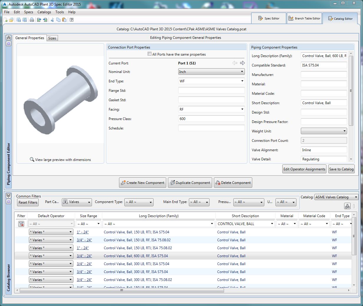Collapse the Piping Component Editor panel
The image size is (363, 306).
click(9, 38)
